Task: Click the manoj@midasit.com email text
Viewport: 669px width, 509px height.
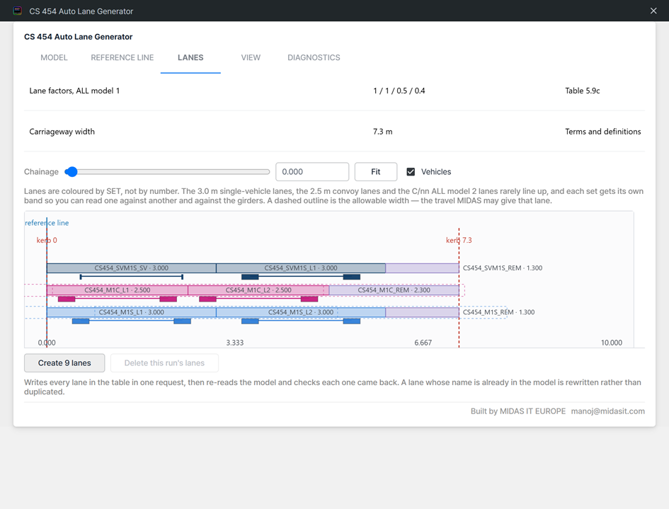Action: (608, 411)
